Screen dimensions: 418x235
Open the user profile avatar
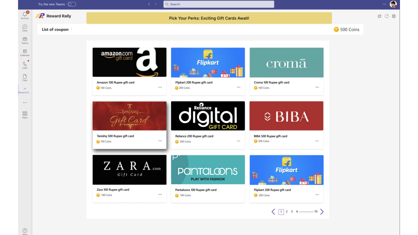click(x=393, y=4)
